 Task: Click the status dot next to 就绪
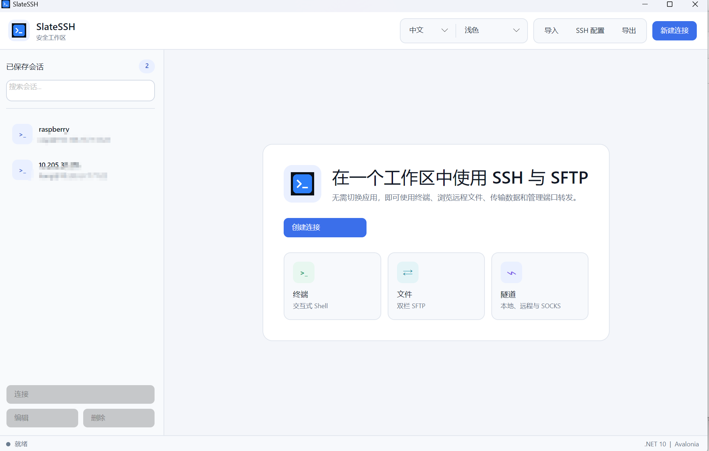(8, 444)
